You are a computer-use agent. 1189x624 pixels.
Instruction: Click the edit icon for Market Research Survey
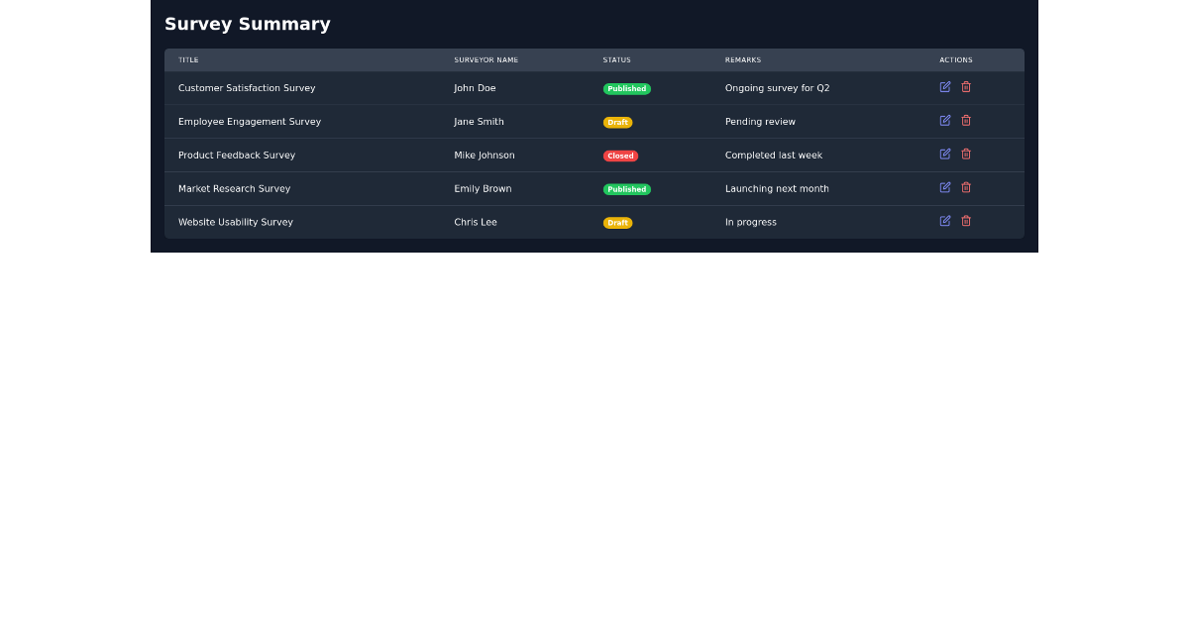click(x=945, y=187)
